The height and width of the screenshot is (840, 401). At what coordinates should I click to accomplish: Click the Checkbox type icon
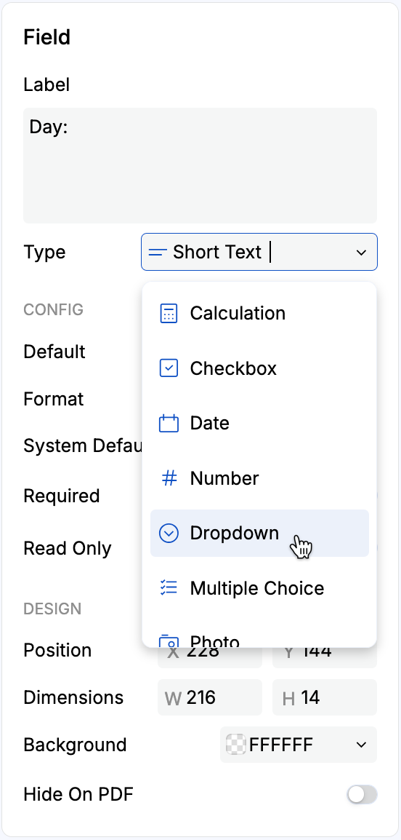[x=169, y=368]
